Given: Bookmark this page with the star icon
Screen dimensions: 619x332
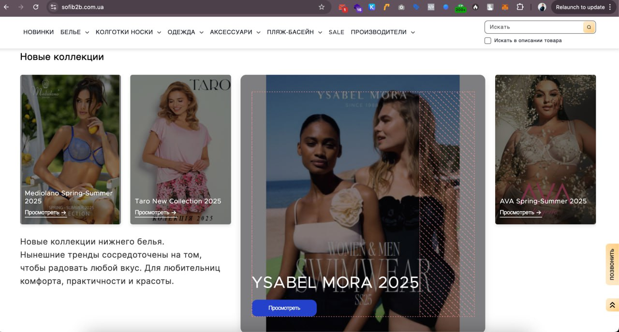Looking at the screenshot, I should click(322, 7).
